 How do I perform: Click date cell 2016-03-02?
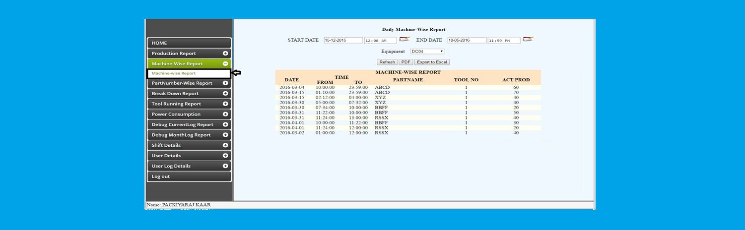click(292, 133)
